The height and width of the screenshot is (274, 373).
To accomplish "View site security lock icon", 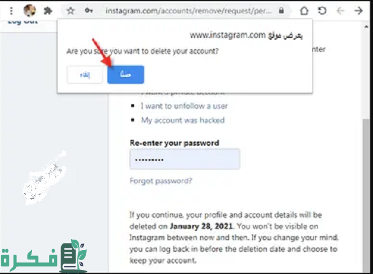I will tap(281, 10).
